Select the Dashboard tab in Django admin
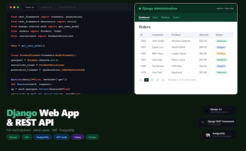246x151 pixels. [144, 17]
